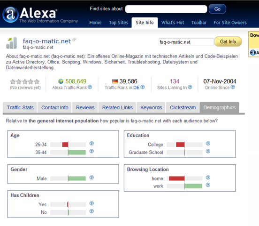Open help icon for Age 35-44
Screen dimensions: 259x226
[91, 151]
